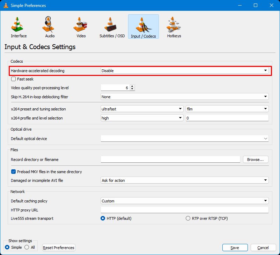280x255 pixels.
Task: Open the x264 preset ultrafast dropdown
Action: pyautogui.click(x=142, y=109)
